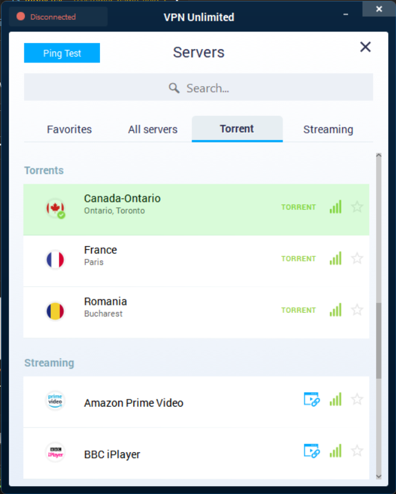Click the Romania flag icon
The height and width of the screenshot is (494, 396).
tap(55, 312)
